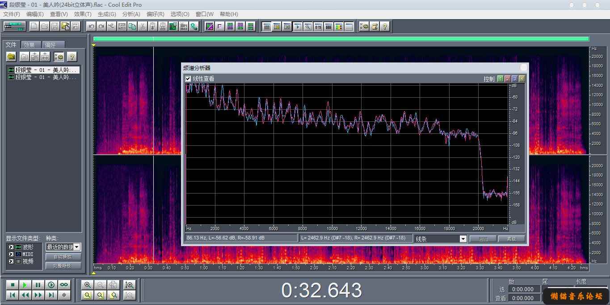Open the 最近的数据 sort type dropdown
This screenshot has height=305, width=610.
click(x=77, y=247)
